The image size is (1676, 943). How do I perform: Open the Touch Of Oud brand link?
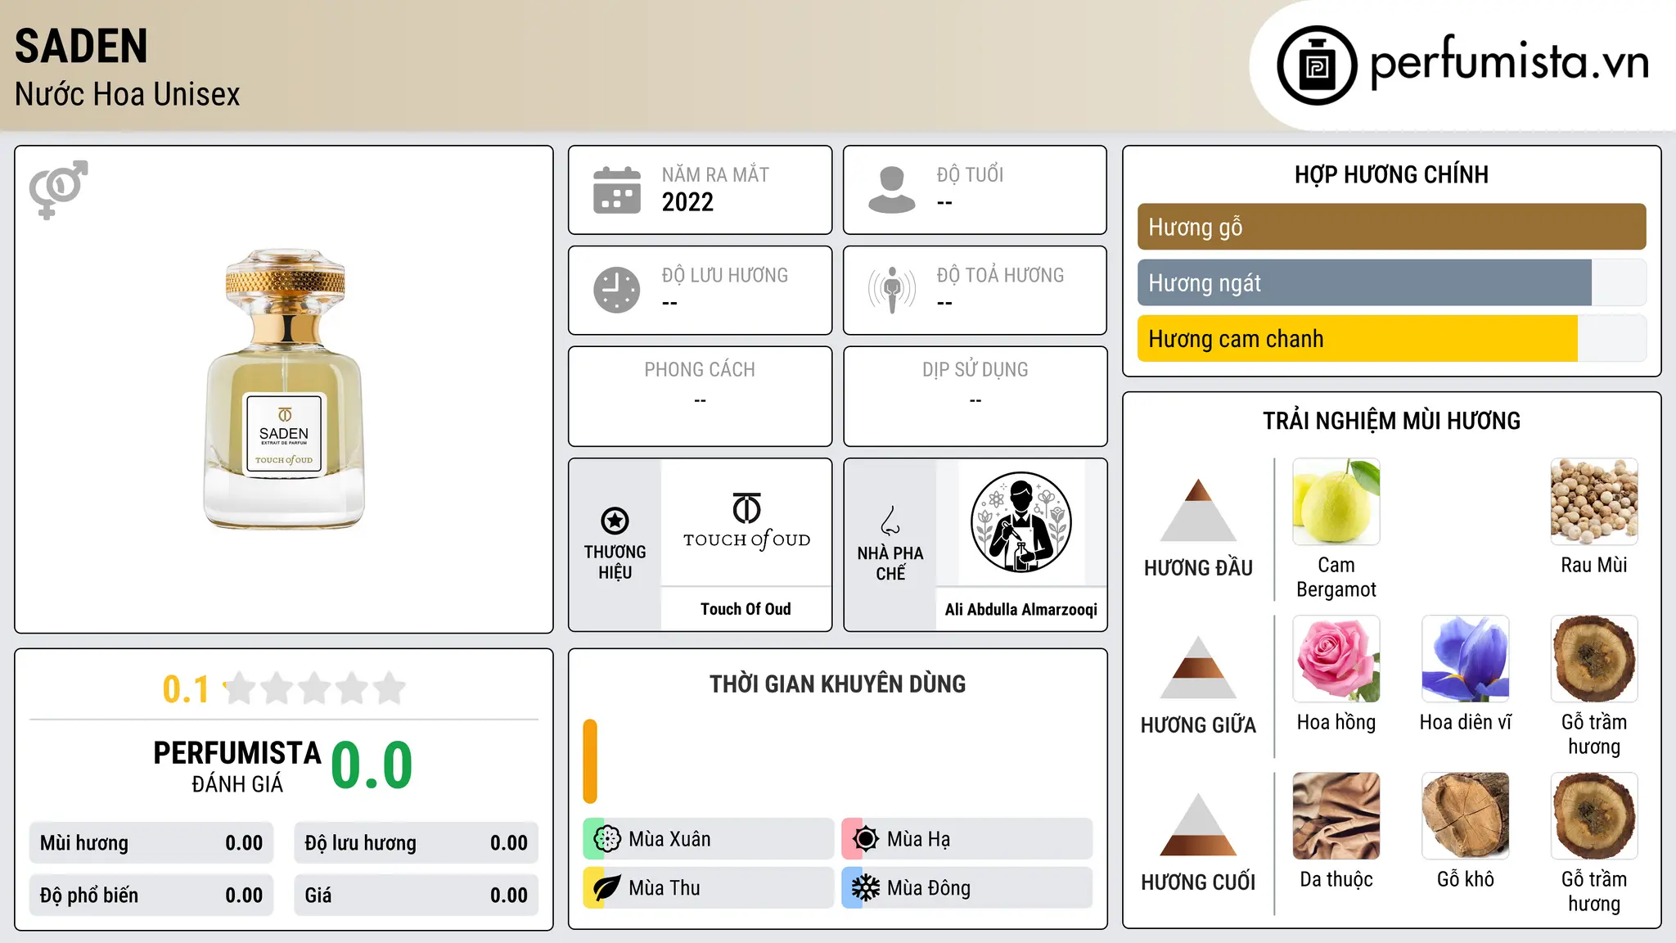[746, 609]
